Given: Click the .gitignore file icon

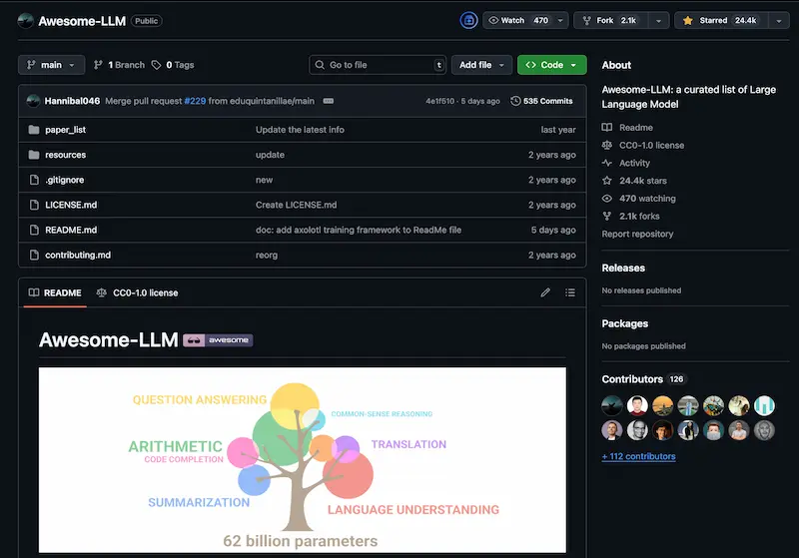Looking at the screenshot, I should pos(34,180).
